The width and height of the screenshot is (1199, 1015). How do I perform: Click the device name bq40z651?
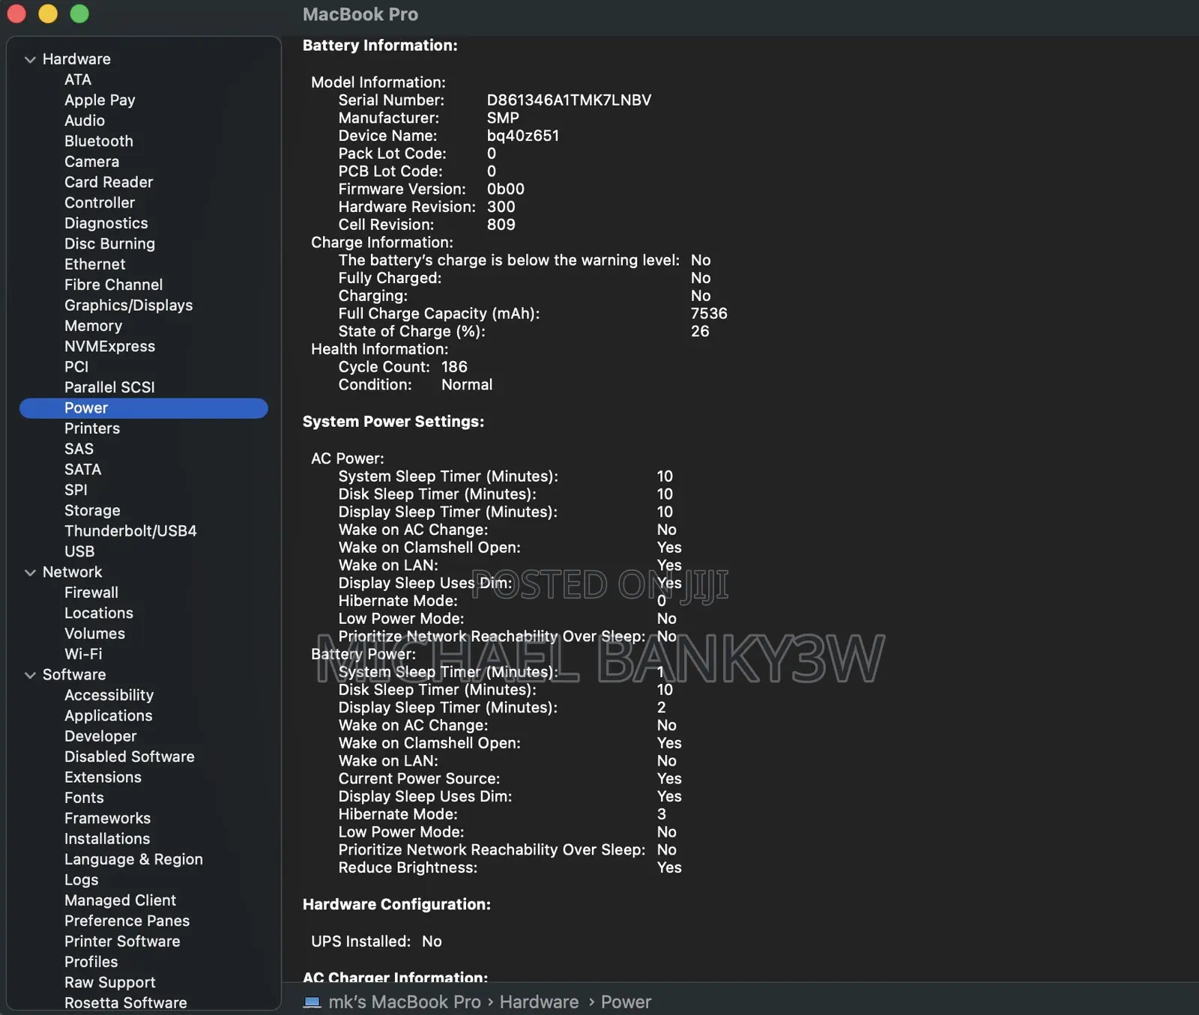tap(523, 136)
